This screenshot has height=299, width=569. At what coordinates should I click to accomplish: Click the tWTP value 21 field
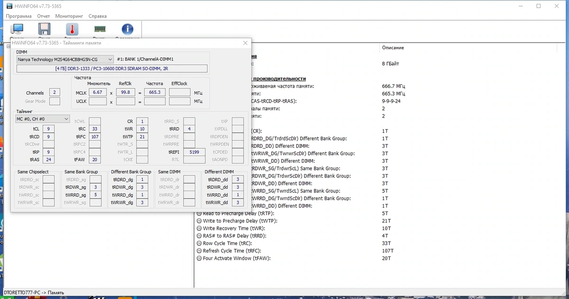(142, 137)
